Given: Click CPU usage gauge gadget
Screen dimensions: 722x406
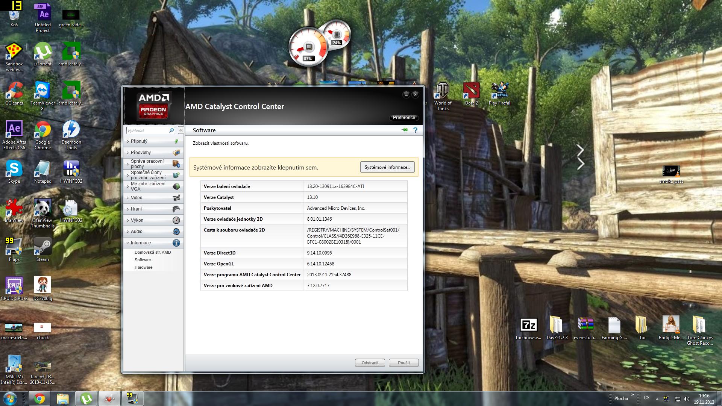Looking at the screenshot, I should [308, 47].
